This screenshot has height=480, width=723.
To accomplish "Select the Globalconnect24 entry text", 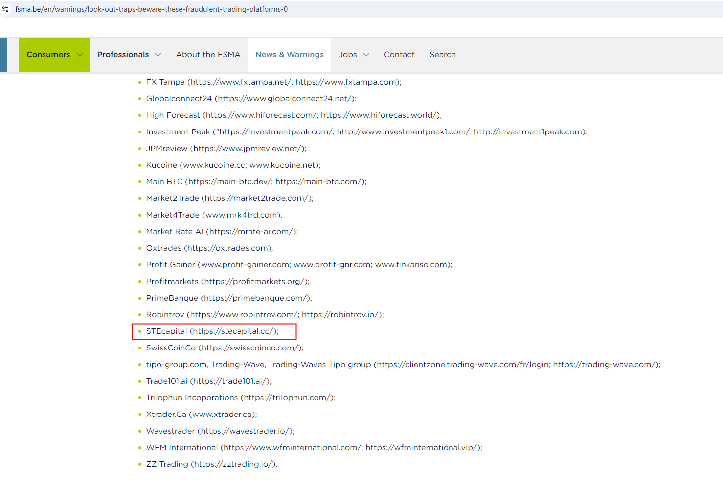I will click(251, 99).
